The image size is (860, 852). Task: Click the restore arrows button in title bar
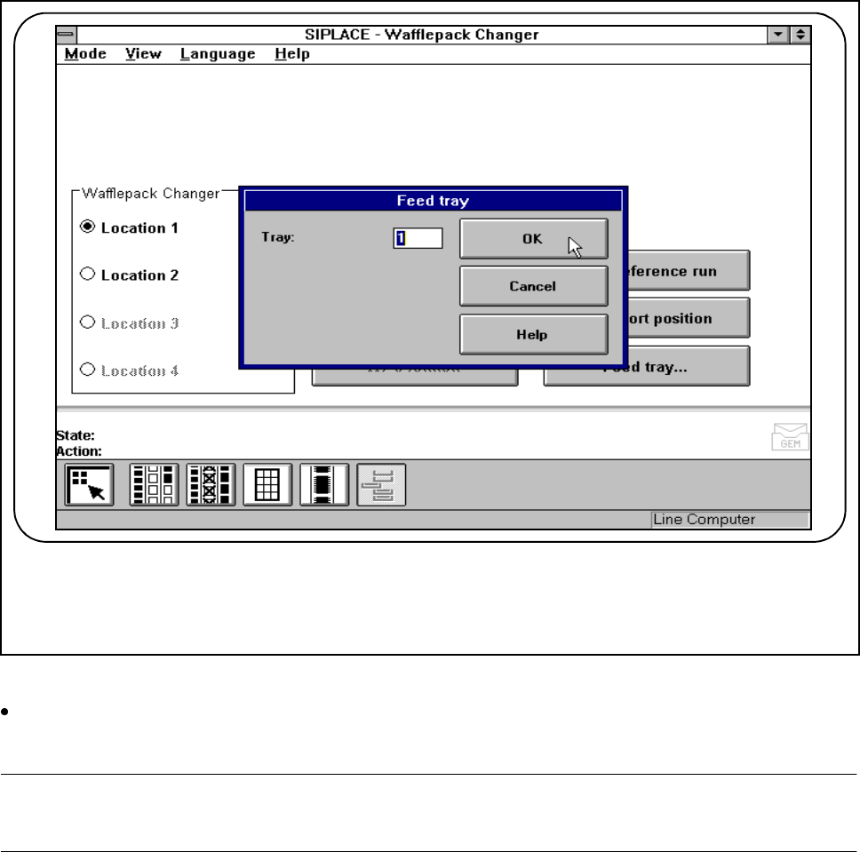pyautogui.click(x=800, y=35)
